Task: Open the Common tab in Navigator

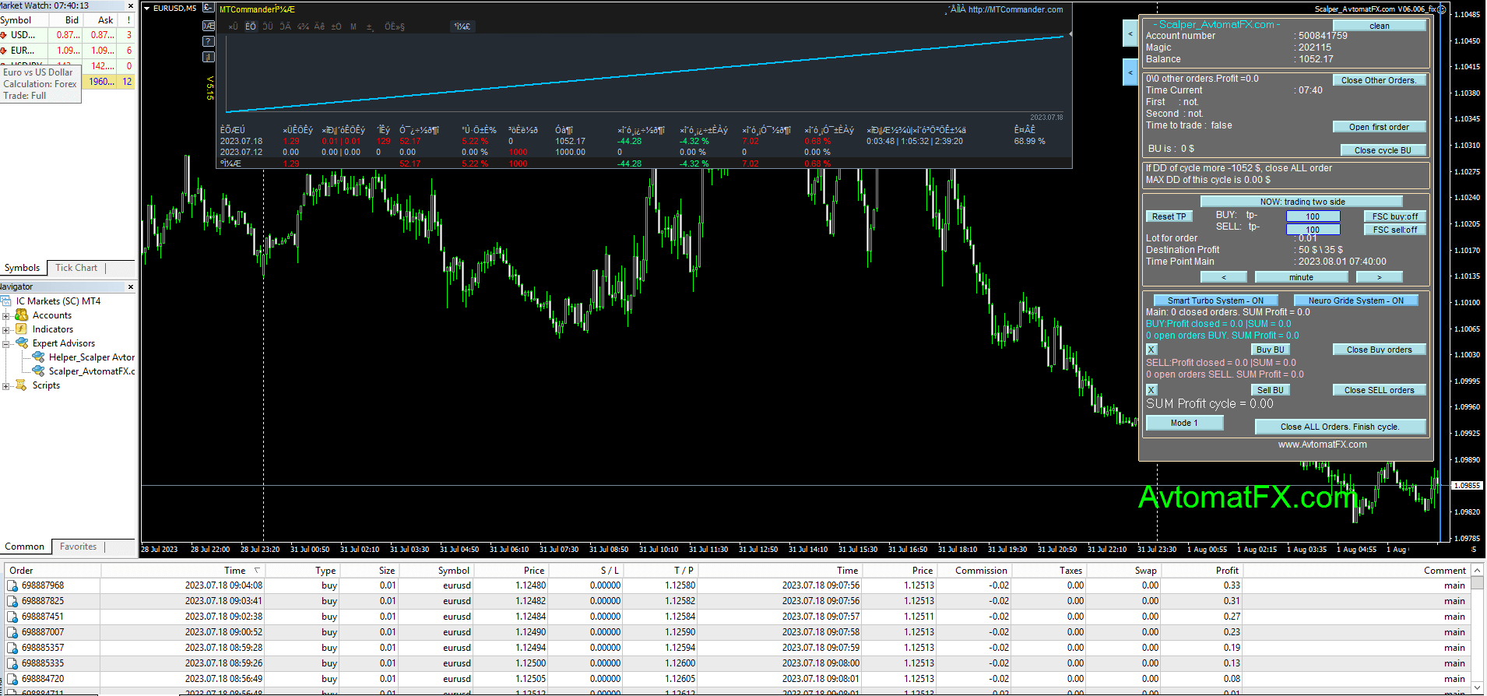Action: (25, 547)
